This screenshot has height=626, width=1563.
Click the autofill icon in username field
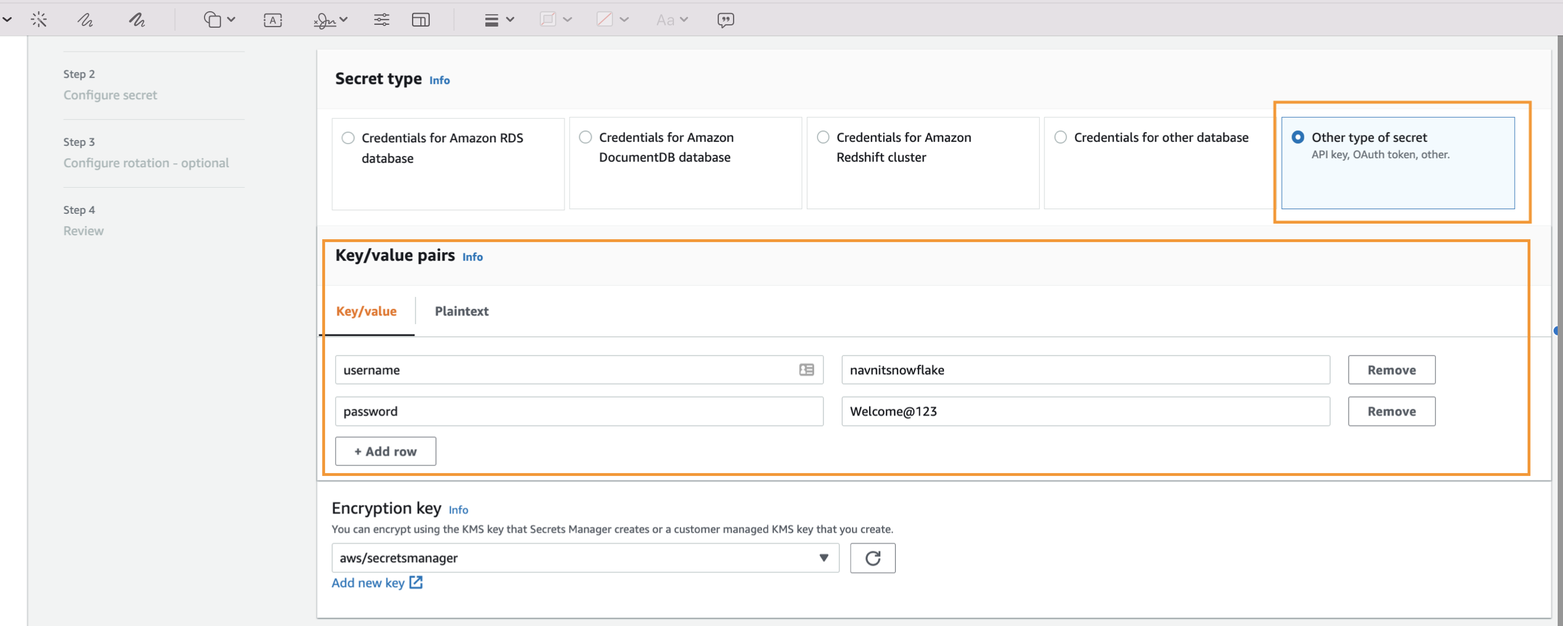pos(806,370)
